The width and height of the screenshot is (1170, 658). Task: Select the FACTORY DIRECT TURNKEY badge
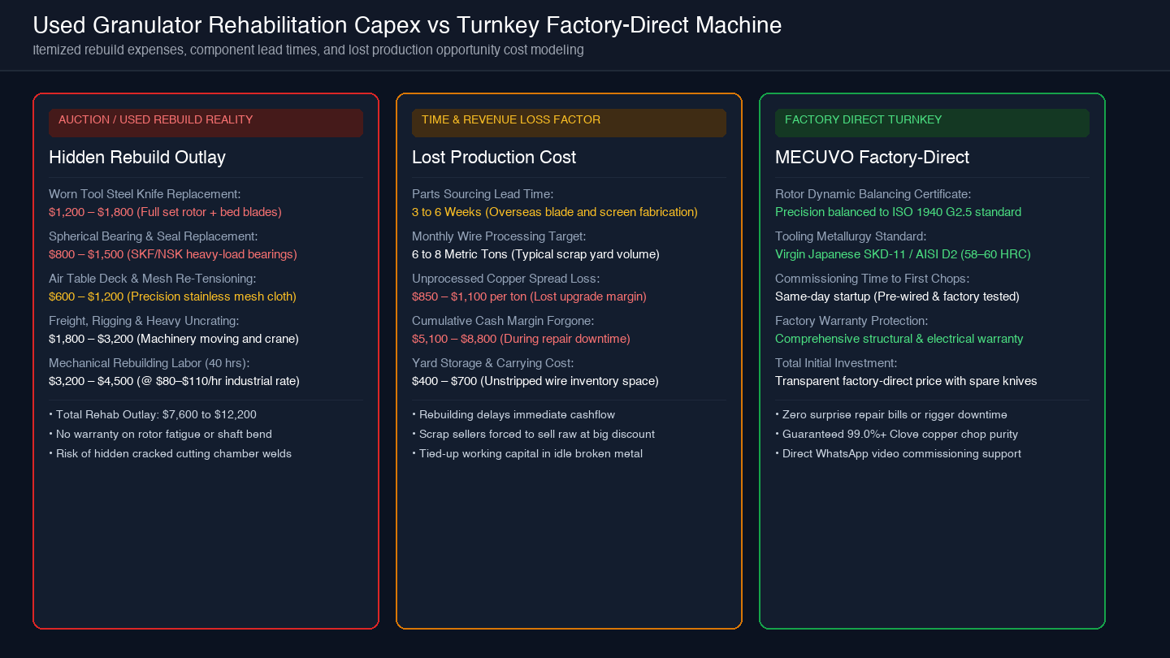pos(932,123)
